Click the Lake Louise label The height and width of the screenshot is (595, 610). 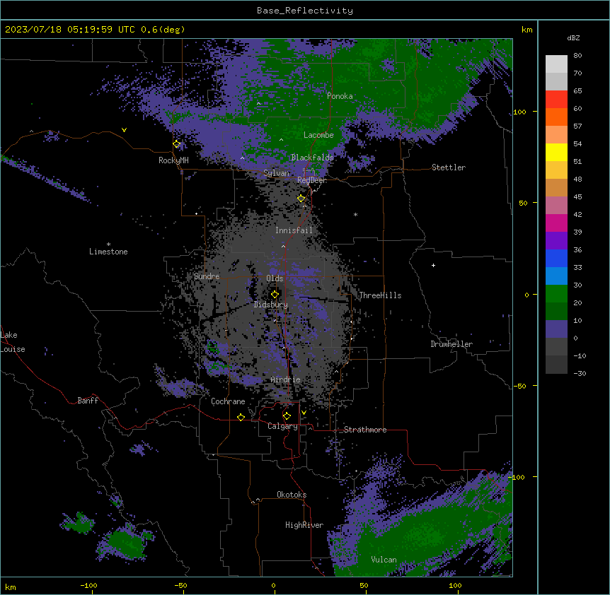(x=13, y=342)
